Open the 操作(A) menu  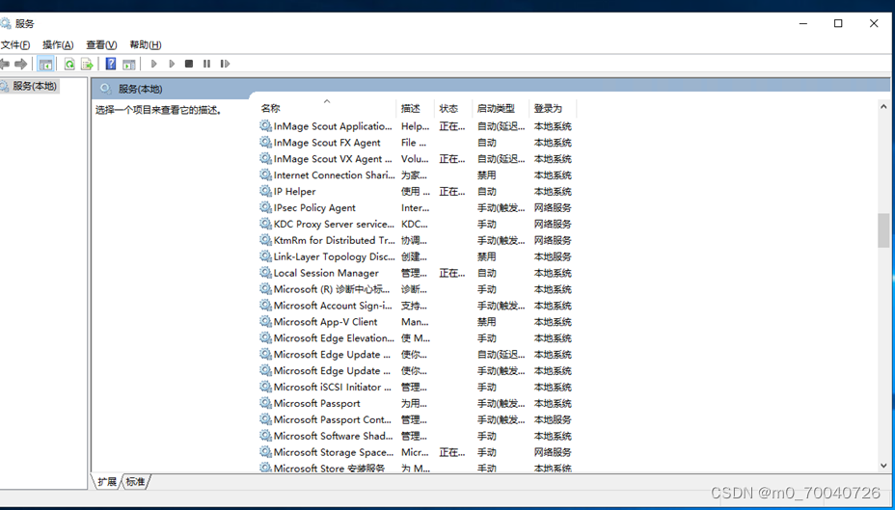click(58, 44)
